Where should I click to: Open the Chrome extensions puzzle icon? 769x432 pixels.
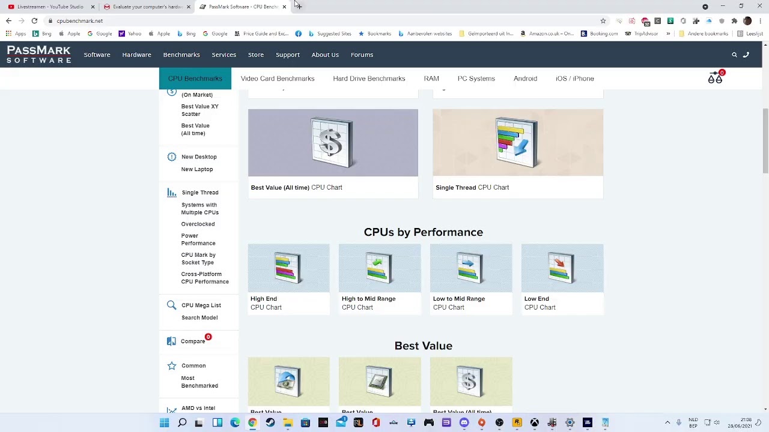[x=734, y=21]
